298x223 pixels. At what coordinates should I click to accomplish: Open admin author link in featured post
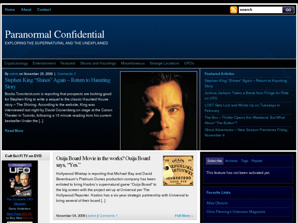[x=14, y=74]
